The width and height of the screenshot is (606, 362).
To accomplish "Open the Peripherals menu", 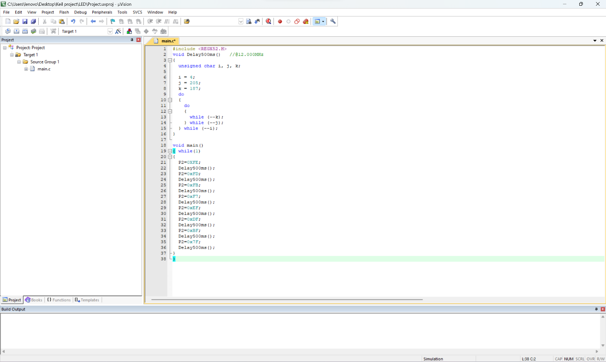I will 102,12.
